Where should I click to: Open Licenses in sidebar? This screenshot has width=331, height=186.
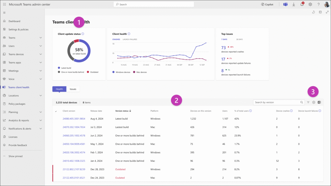pos(13,137)
